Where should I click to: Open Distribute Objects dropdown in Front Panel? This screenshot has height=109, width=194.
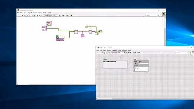coord(131,53)
